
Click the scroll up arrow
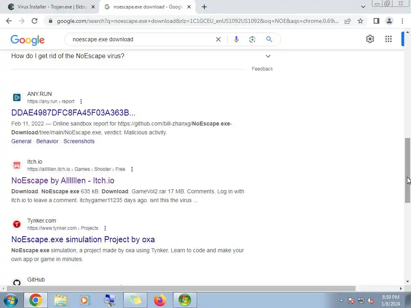(407, 32)
